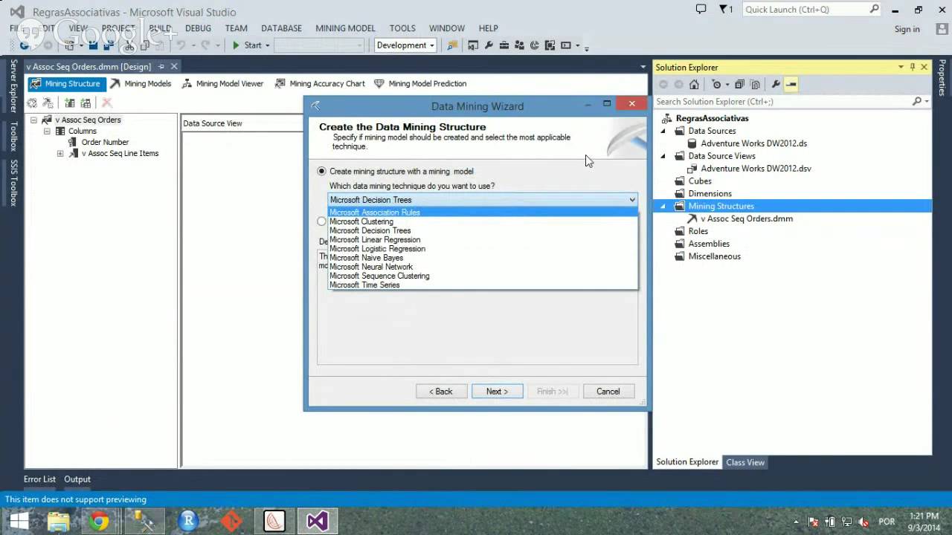
Task: Switch to the Mining Accuracy Chart tab
Action: coord(320,84)
